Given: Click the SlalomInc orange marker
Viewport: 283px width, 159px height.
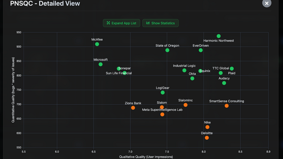Looking at the screenshot, I should pyautogui.click(x=185, y=105).
